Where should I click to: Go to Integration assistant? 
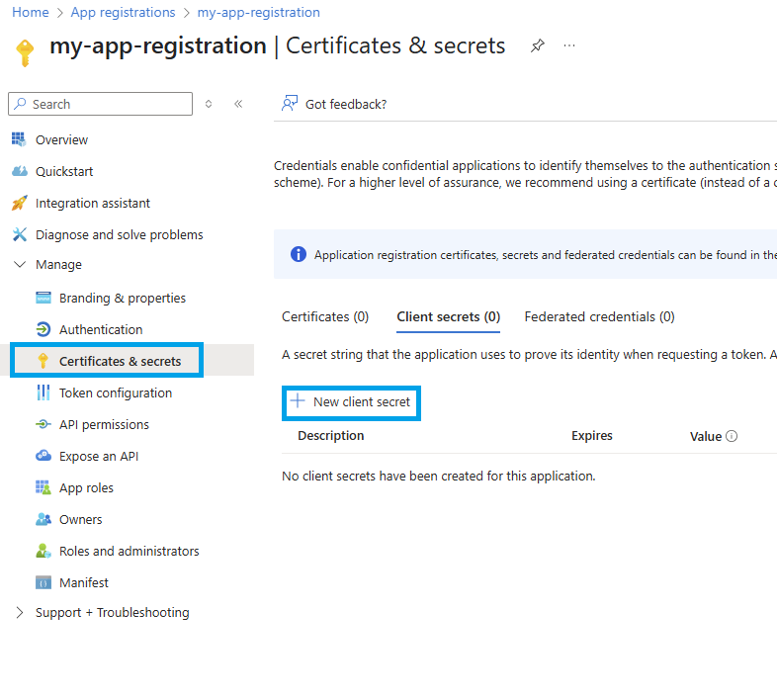[93, 204]
